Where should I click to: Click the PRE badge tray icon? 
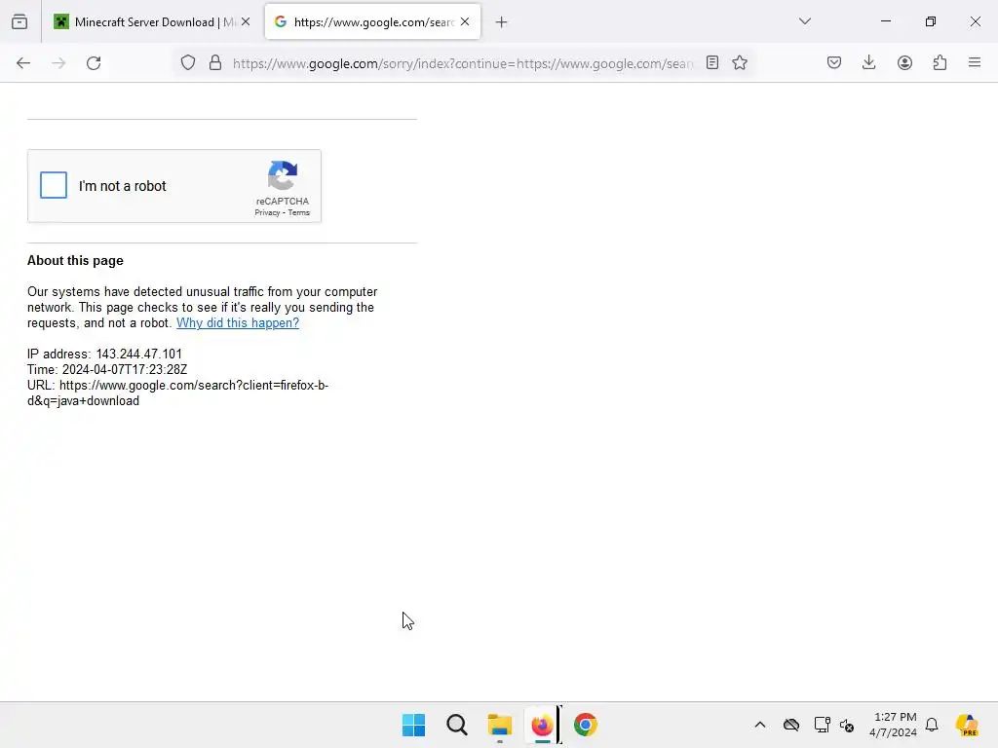click(967, 725)
